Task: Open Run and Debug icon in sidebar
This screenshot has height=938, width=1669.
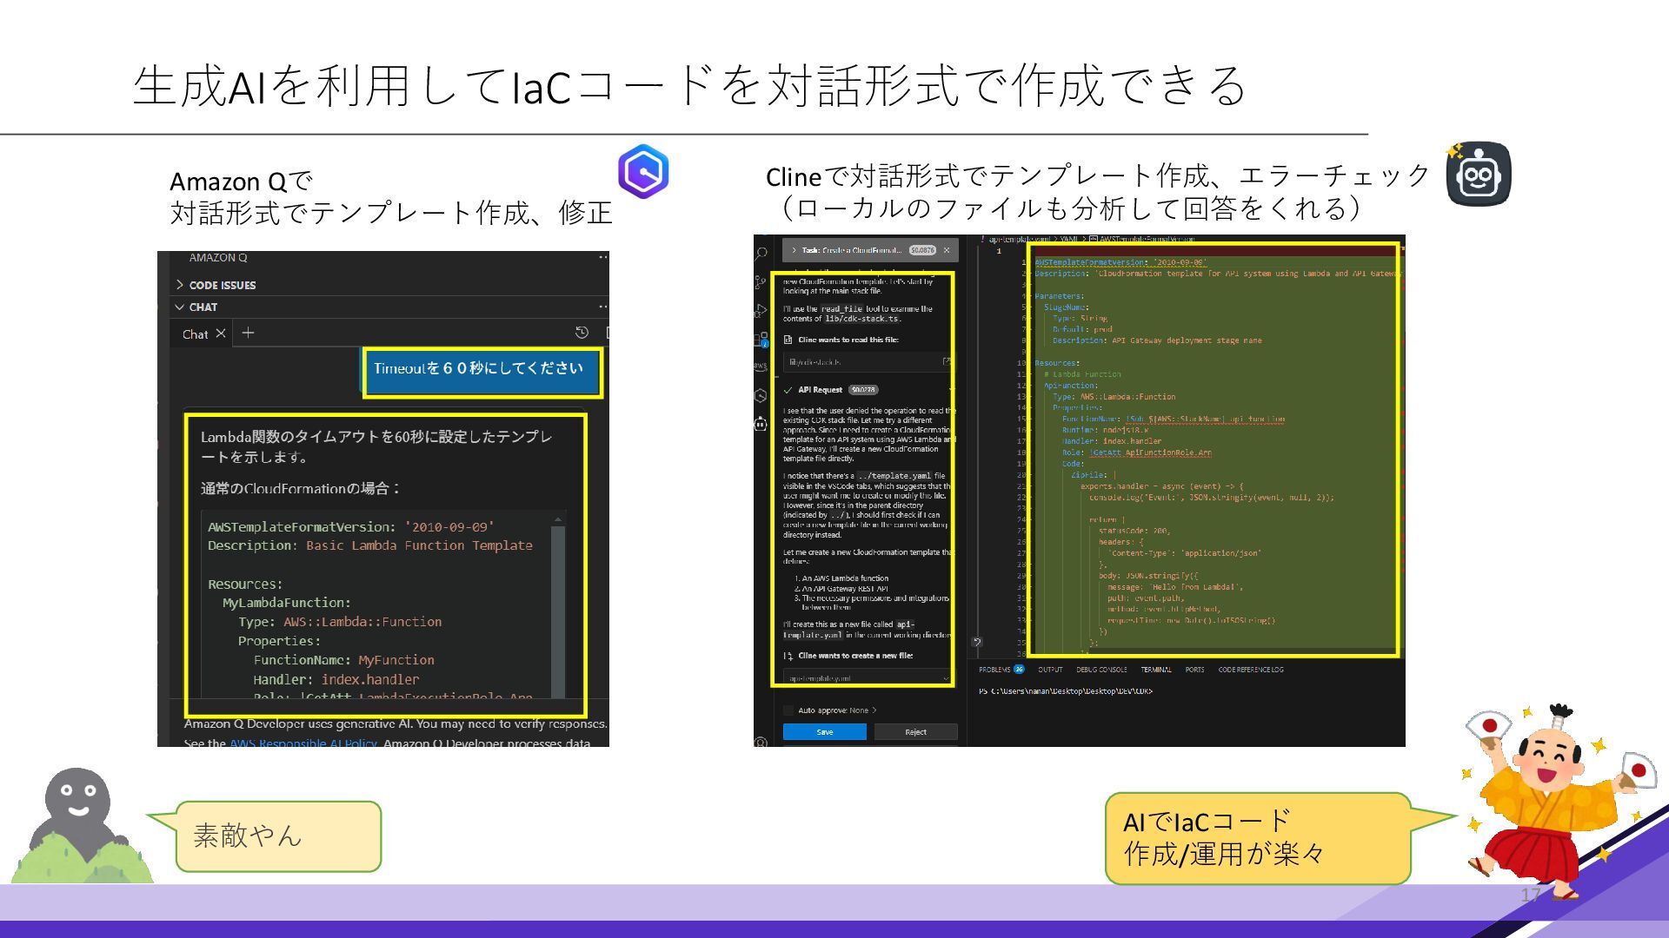Action: 761,310
